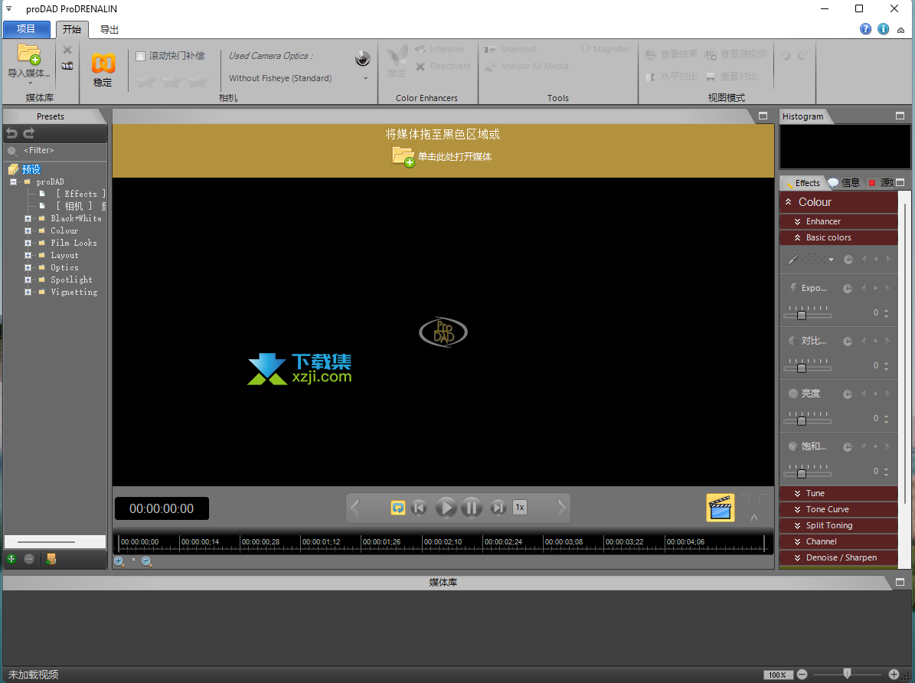The width and height of the screenshot is (915, 683).
Task: Switch to the Effects panel tab
Action: 803,183
